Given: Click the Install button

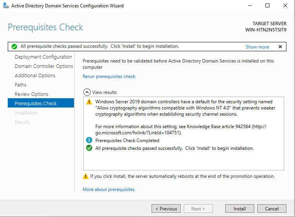Looking at the screenshot, I should [x=240, y=208].
